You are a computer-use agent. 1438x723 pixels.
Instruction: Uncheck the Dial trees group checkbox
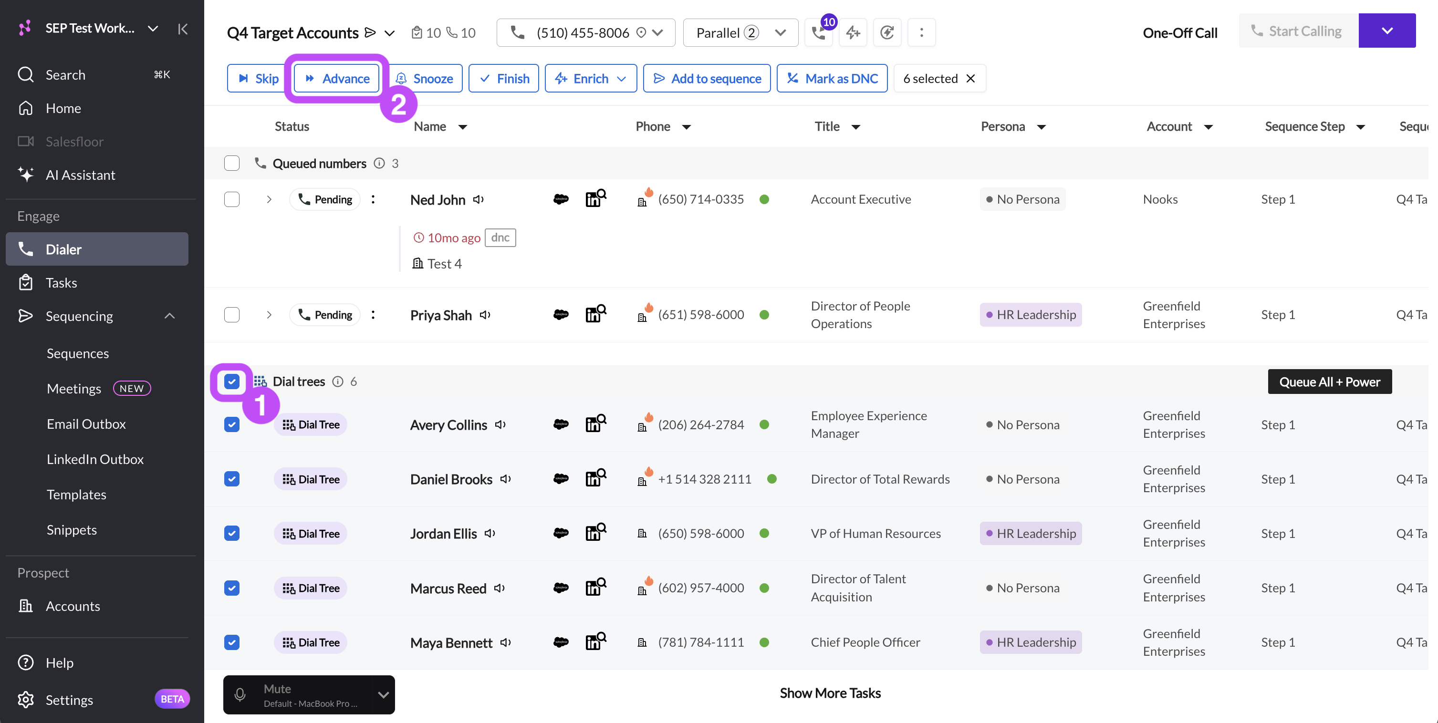point(232,382)
